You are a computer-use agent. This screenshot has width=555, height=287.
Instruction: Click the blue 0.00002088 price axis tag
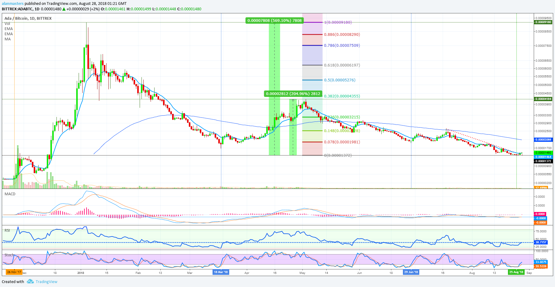543,140
